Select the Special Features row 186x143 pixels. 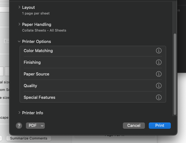tap(93, 97)
